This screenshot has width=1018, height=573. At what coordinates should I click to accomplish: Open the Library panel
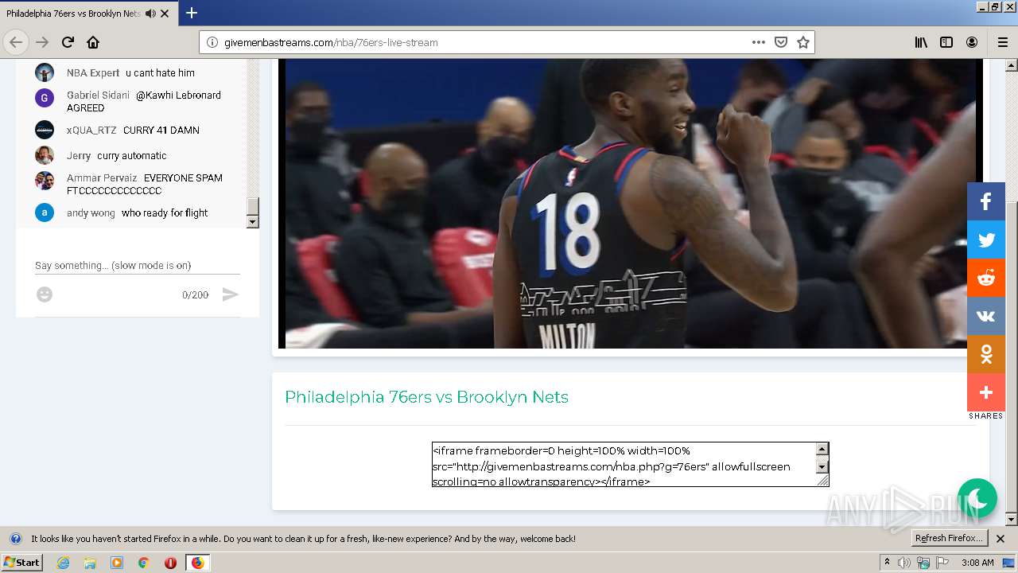pos(921,42)
